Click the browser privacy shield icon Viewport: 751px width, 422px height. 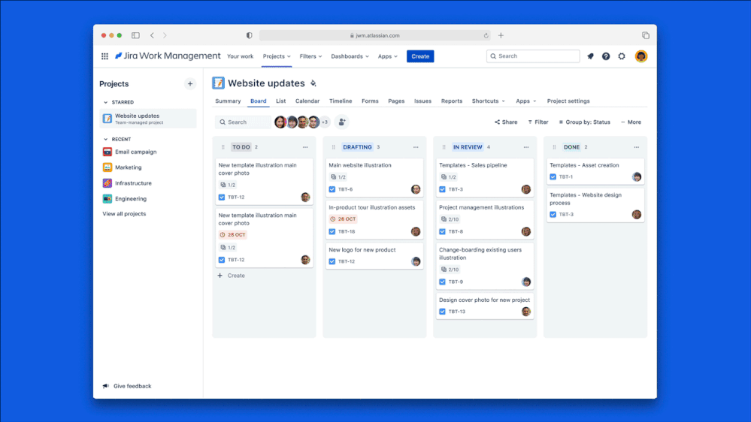249,35
